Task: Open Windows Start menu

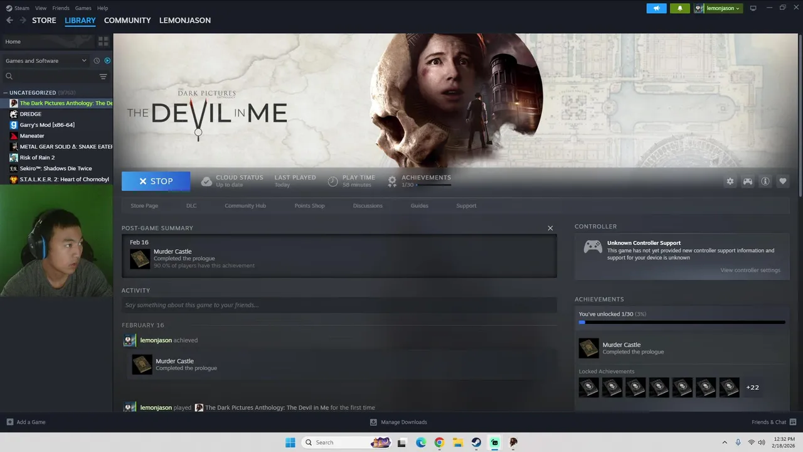Action: [x=290, y=443]
